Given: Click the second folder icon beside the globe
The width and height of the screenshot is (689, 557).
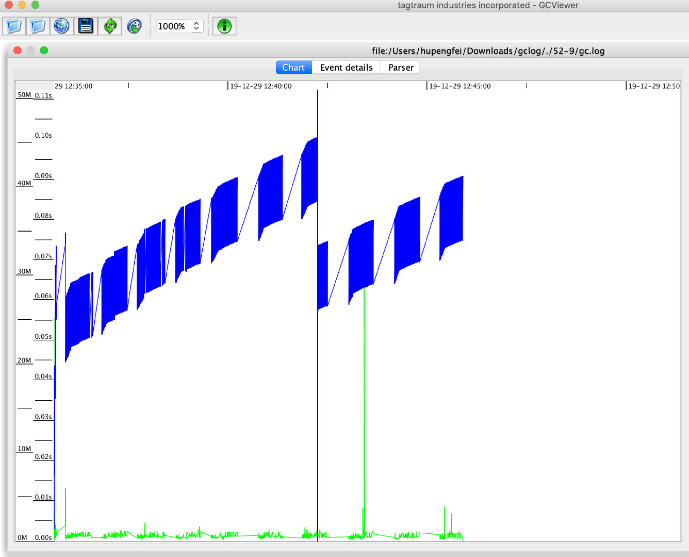Looking at the screenshot, I should (x=38, y=26).
